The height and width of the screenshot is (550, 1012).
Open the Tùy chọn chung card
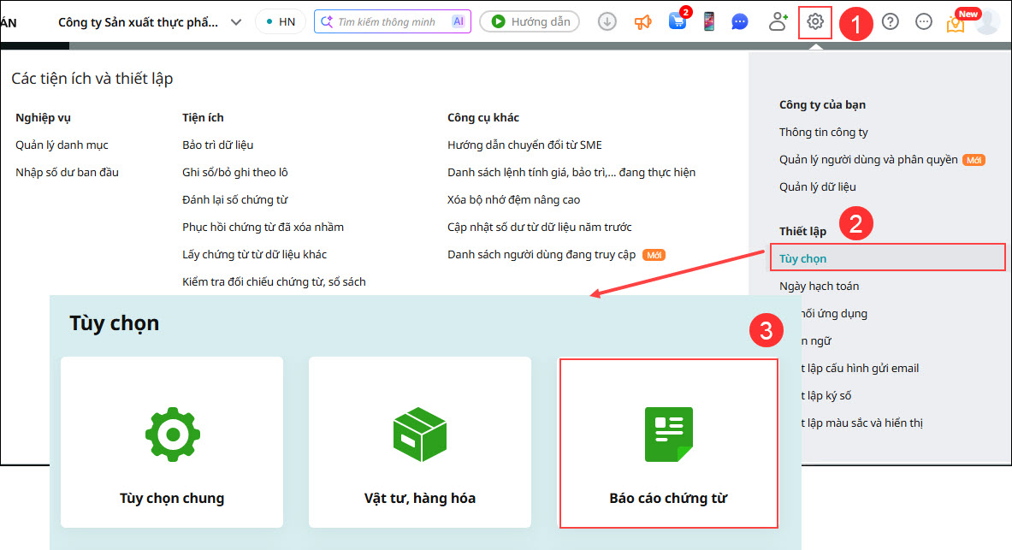point(172,442)
